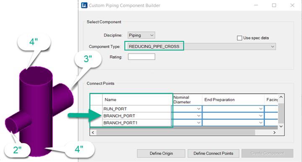
Task: Click the Define Connect Points button
Action: (x=213, y=153)
